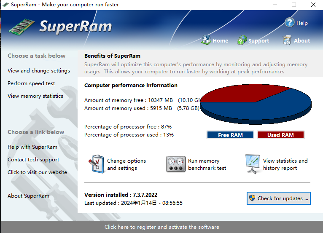Click the red Used RAM legend swatch

[280, 135]
